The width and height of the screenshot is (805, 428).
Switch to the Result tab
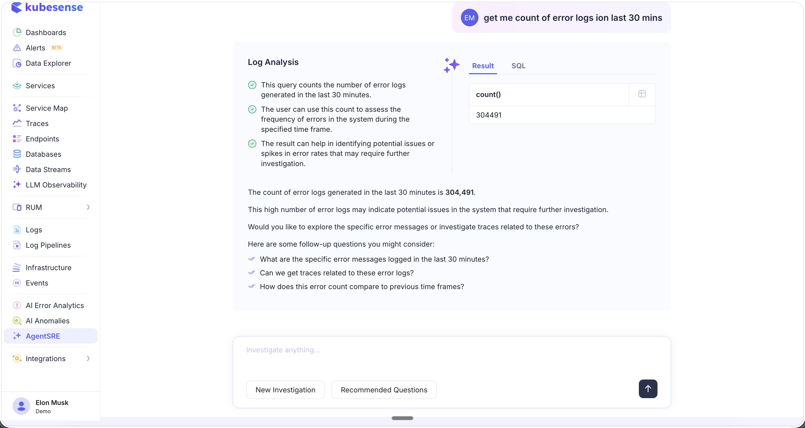click(x=483, y=66)
